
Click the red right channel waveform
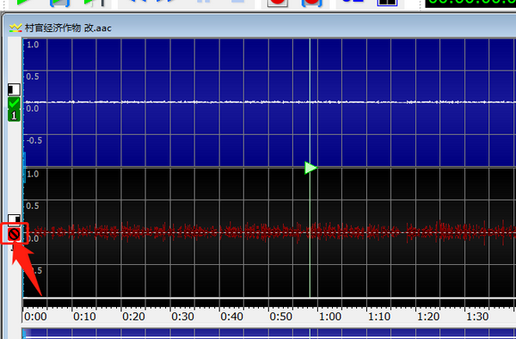coord(269,232)
